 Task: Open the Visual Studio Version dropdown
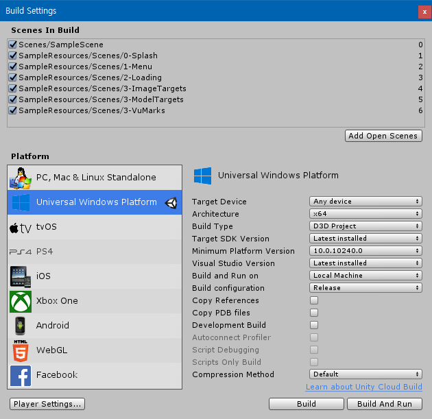(365, 263)
